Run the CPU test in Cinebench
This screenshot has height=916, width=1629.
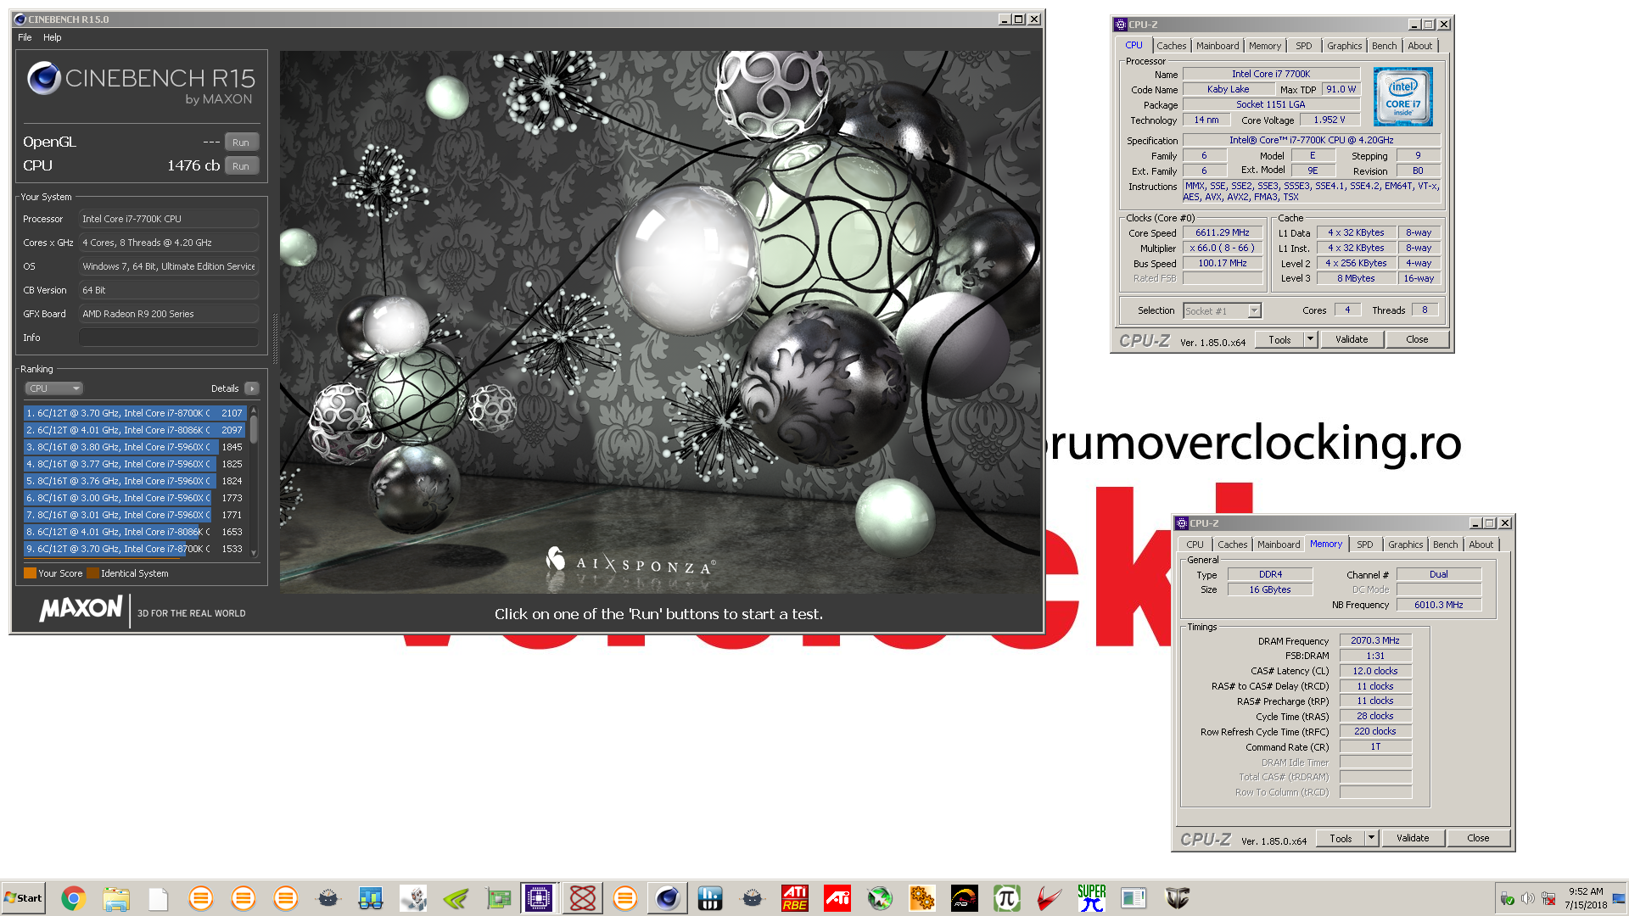tap(241, 166)
